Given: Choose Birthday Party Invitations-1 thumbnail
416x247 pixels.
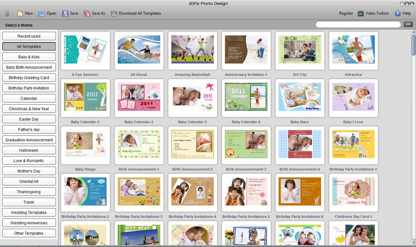Looking at the screenshot, I should (354, 145).
